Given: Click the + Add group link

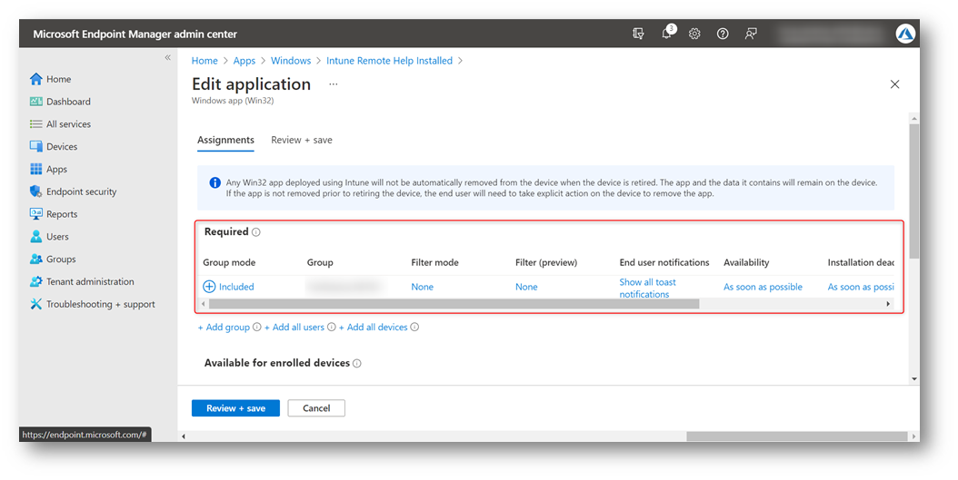Looking at the screenshot, I should pyautogui.click(x=224, y=327).
